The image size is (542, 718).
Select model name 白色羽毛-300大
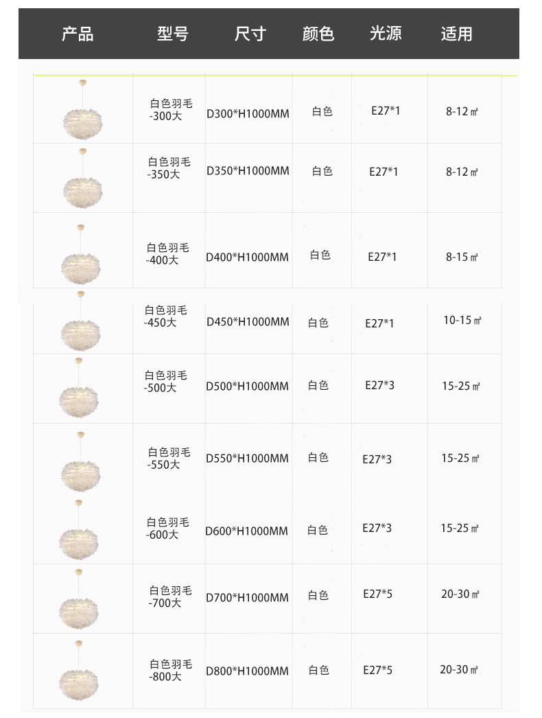(170, 110)
